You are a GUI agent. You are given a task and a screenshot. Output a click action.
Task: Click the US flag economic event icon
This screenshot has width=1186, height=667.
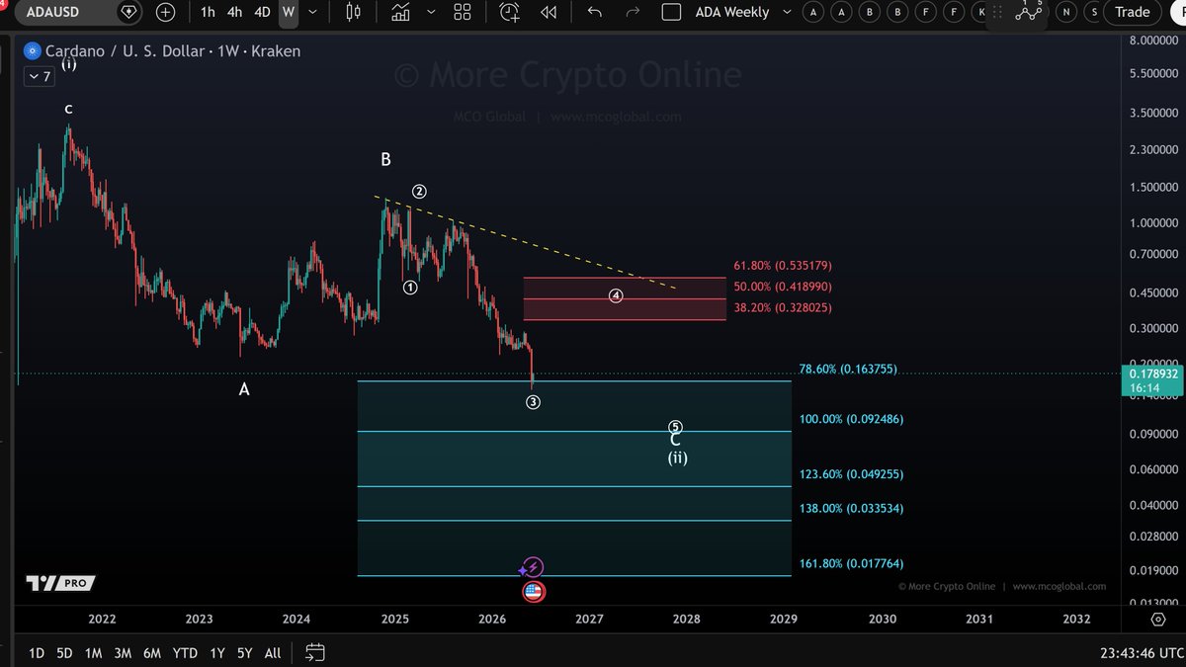(533, 592)
